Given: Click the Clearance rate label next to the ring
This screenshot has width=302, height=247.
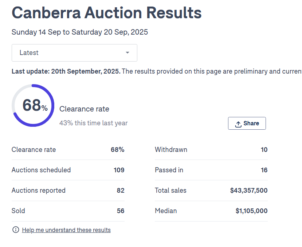Looking at the screenshot, I should pyautogui.click(x=84, y=109).
